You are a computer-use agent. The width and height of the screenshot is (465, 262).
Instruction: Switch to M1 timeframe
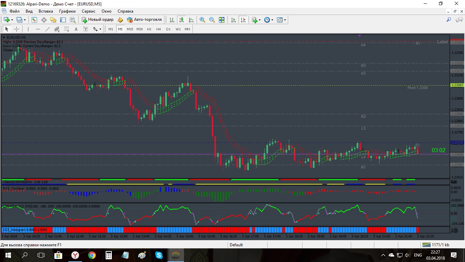click(111, 29)
